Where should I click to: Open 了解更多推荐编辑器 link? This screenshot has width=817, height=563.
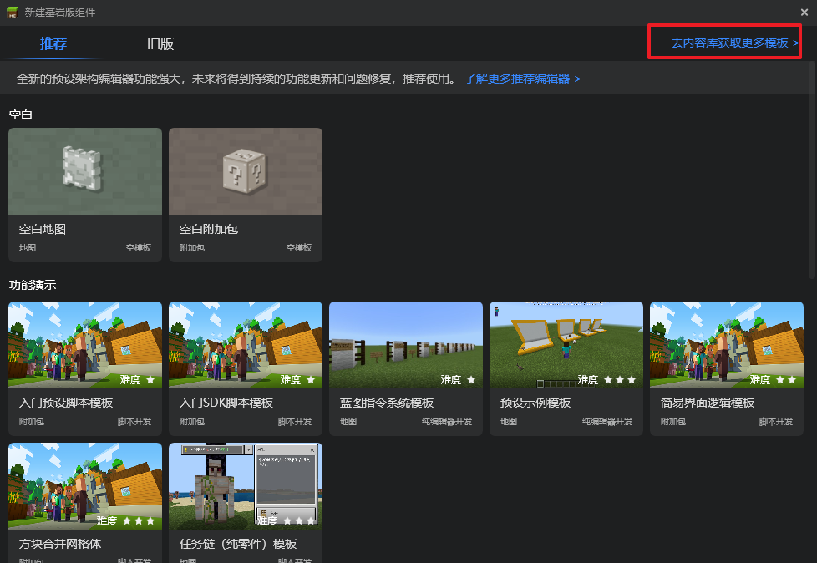(x=522, y=79)
